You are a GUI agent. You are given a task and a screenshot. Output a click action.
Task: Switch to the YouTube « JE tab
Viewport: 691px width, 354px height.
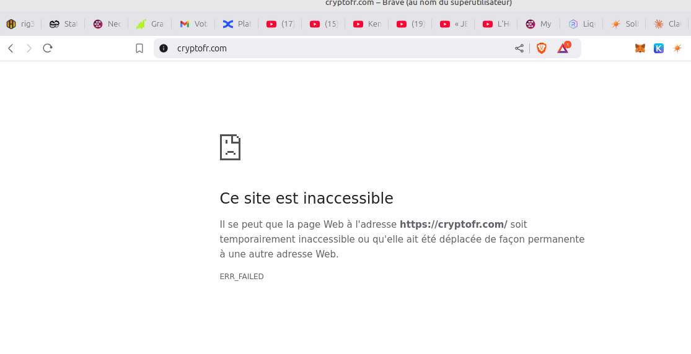click(x=454, y=24)
